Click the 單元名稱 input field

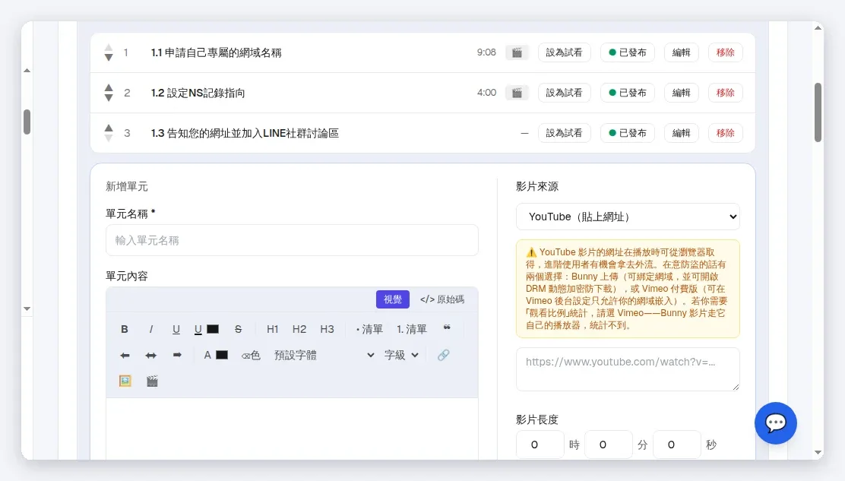pos(292,240)
